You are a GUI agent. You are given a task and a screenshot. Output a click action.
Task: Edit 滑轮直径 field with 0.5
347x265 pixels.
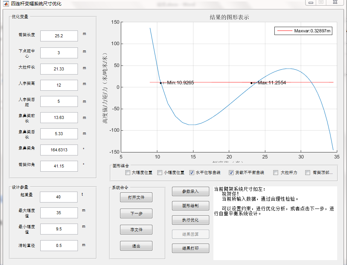click(59, 245)
